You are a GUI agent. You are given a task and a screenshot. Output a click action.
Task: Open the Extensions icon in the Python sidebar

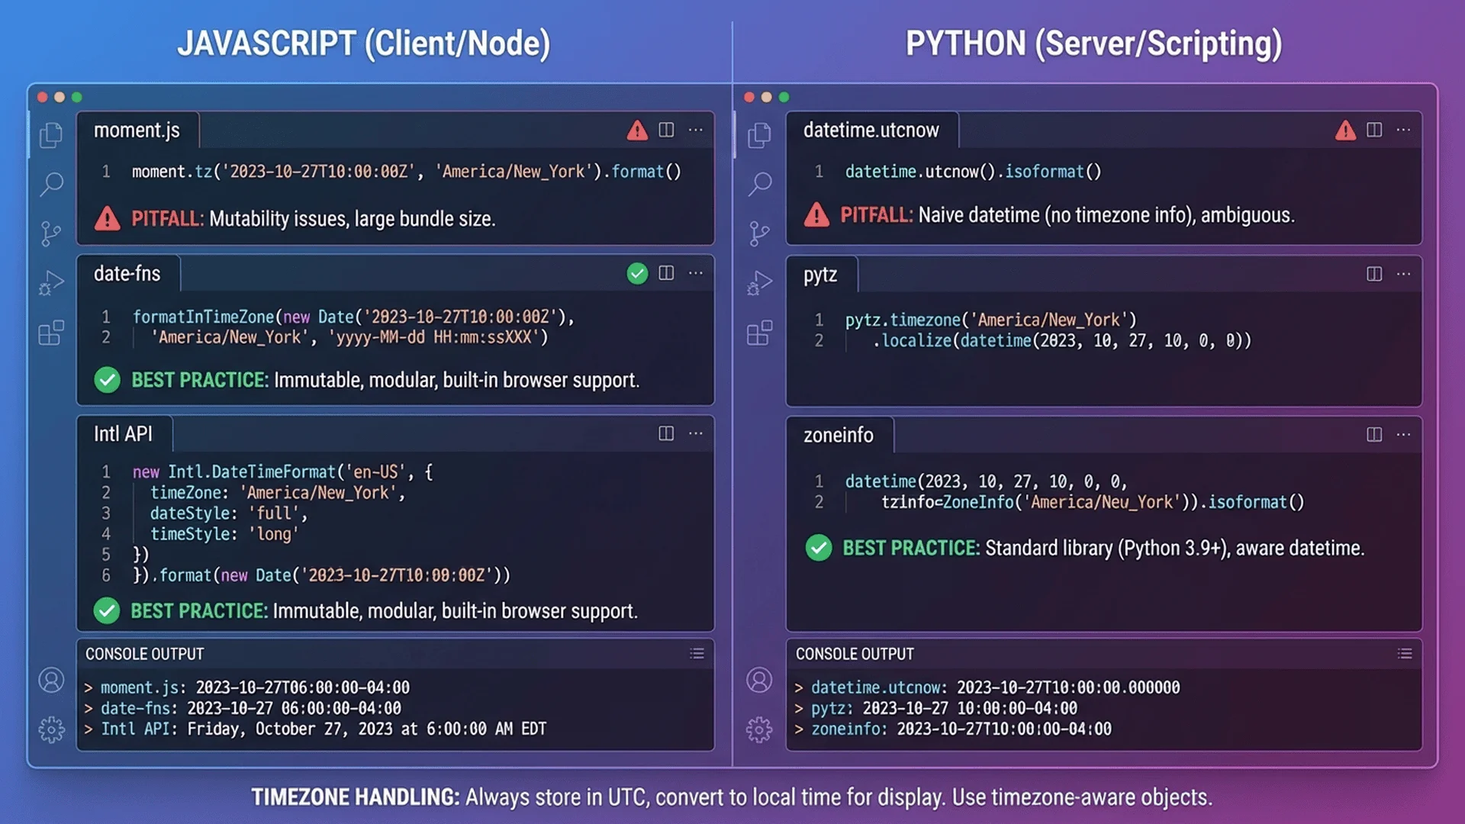click(759, 333)
